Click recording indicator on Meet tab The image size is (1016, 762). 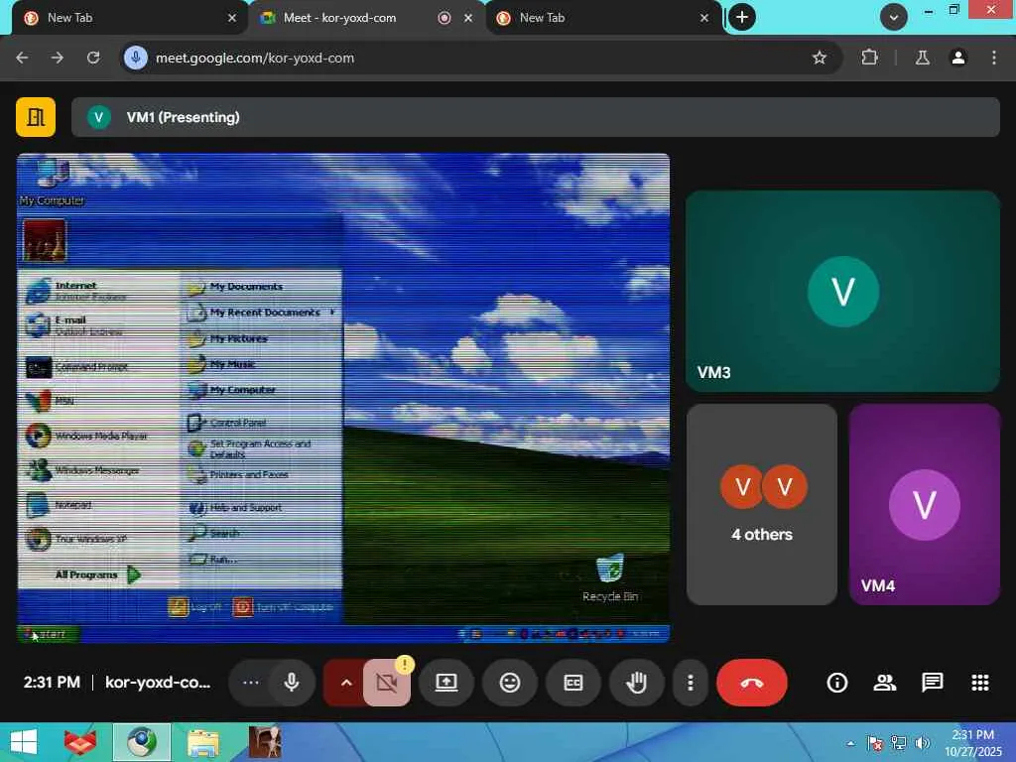[x=444, y=18]
